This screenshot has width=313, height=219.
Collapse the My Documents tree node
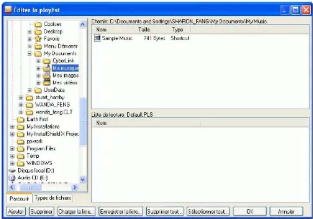click(29, 54)
